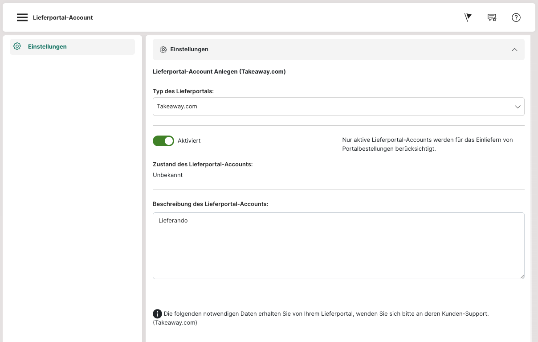Open help via the question mark icon

516,17
